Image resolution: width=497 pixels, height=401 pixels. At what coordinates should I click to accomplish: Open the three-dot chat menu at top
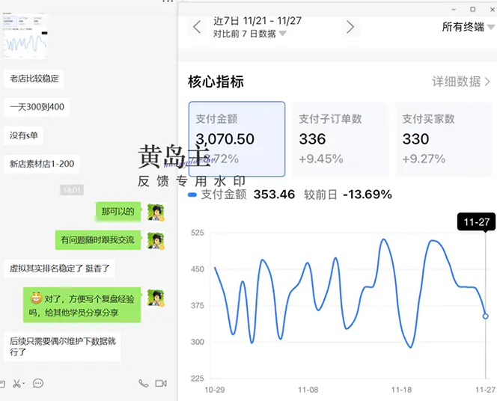[x=168, y=3]
